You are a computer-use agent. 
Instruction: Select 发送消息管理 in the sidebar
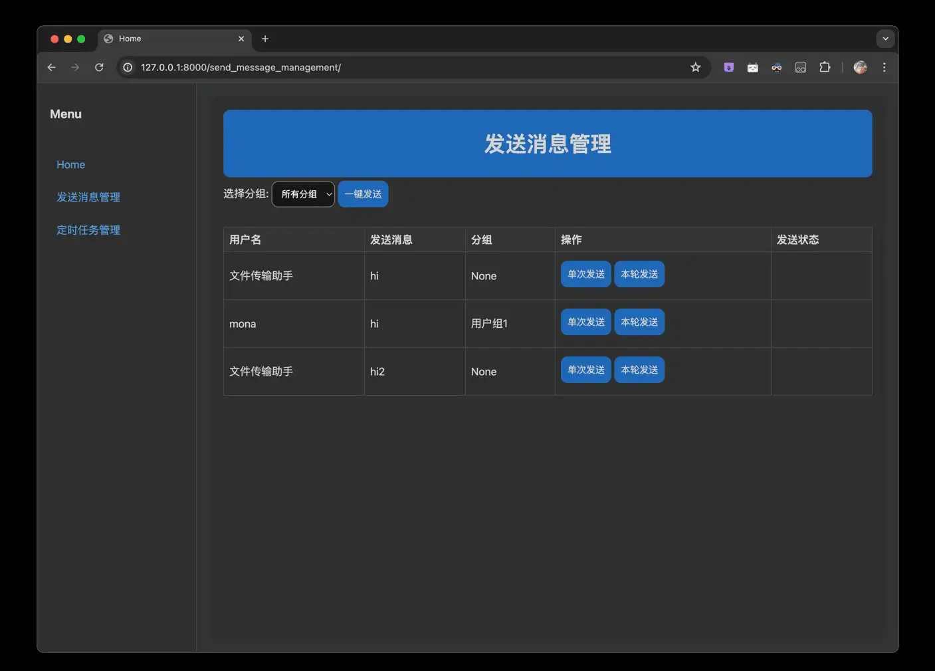coord(88,197)
